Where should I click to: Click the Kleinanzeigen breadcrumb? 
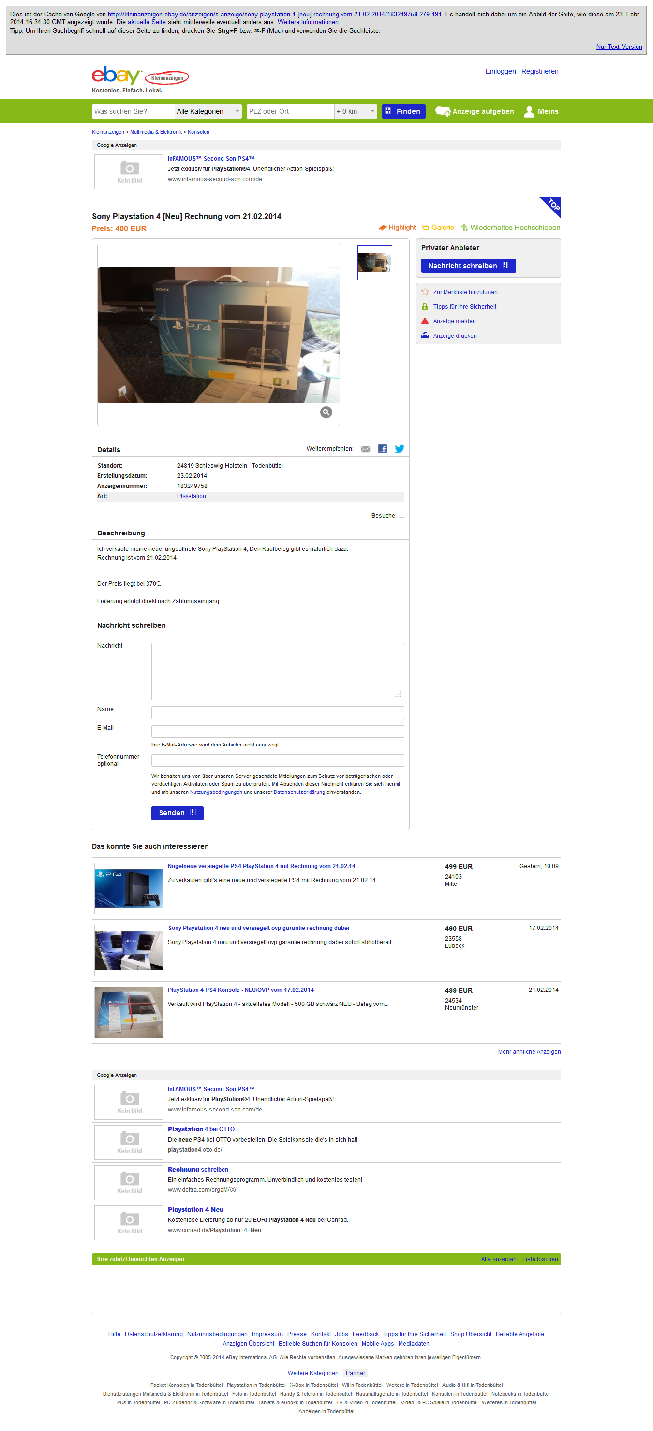tap(108, 132)
